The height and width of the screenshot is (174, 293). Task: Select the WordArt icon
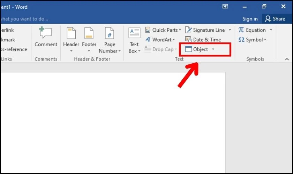(148, 39)
